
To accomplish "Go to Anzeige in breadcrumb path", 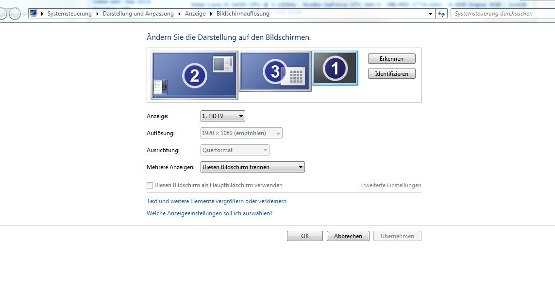I will (195, 14).
